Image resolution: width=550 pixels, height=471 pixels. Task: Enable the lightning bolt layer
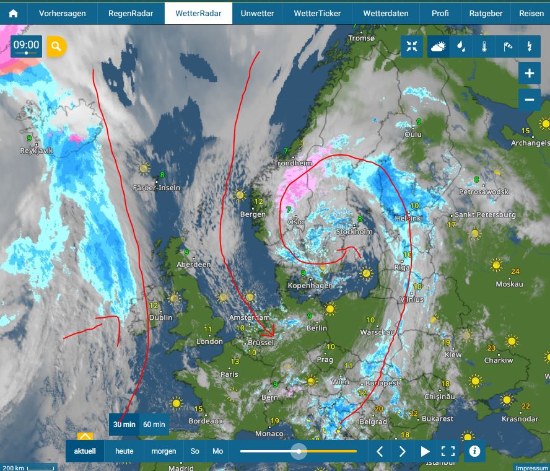529,46
